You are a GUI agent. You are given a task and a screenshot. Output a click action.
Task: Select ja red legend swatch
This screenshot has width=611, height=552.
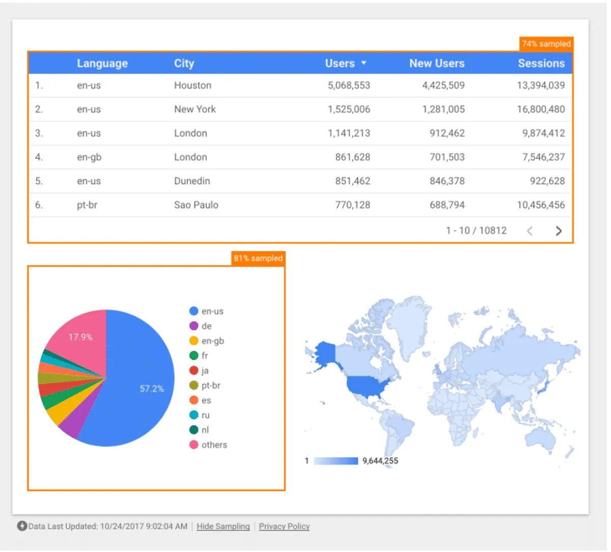click(x=193, y=371)
